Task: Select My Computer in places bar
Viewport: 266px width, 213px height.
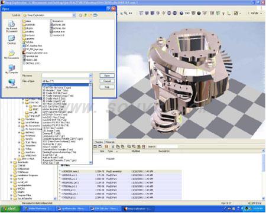Action: pos(12,69)
